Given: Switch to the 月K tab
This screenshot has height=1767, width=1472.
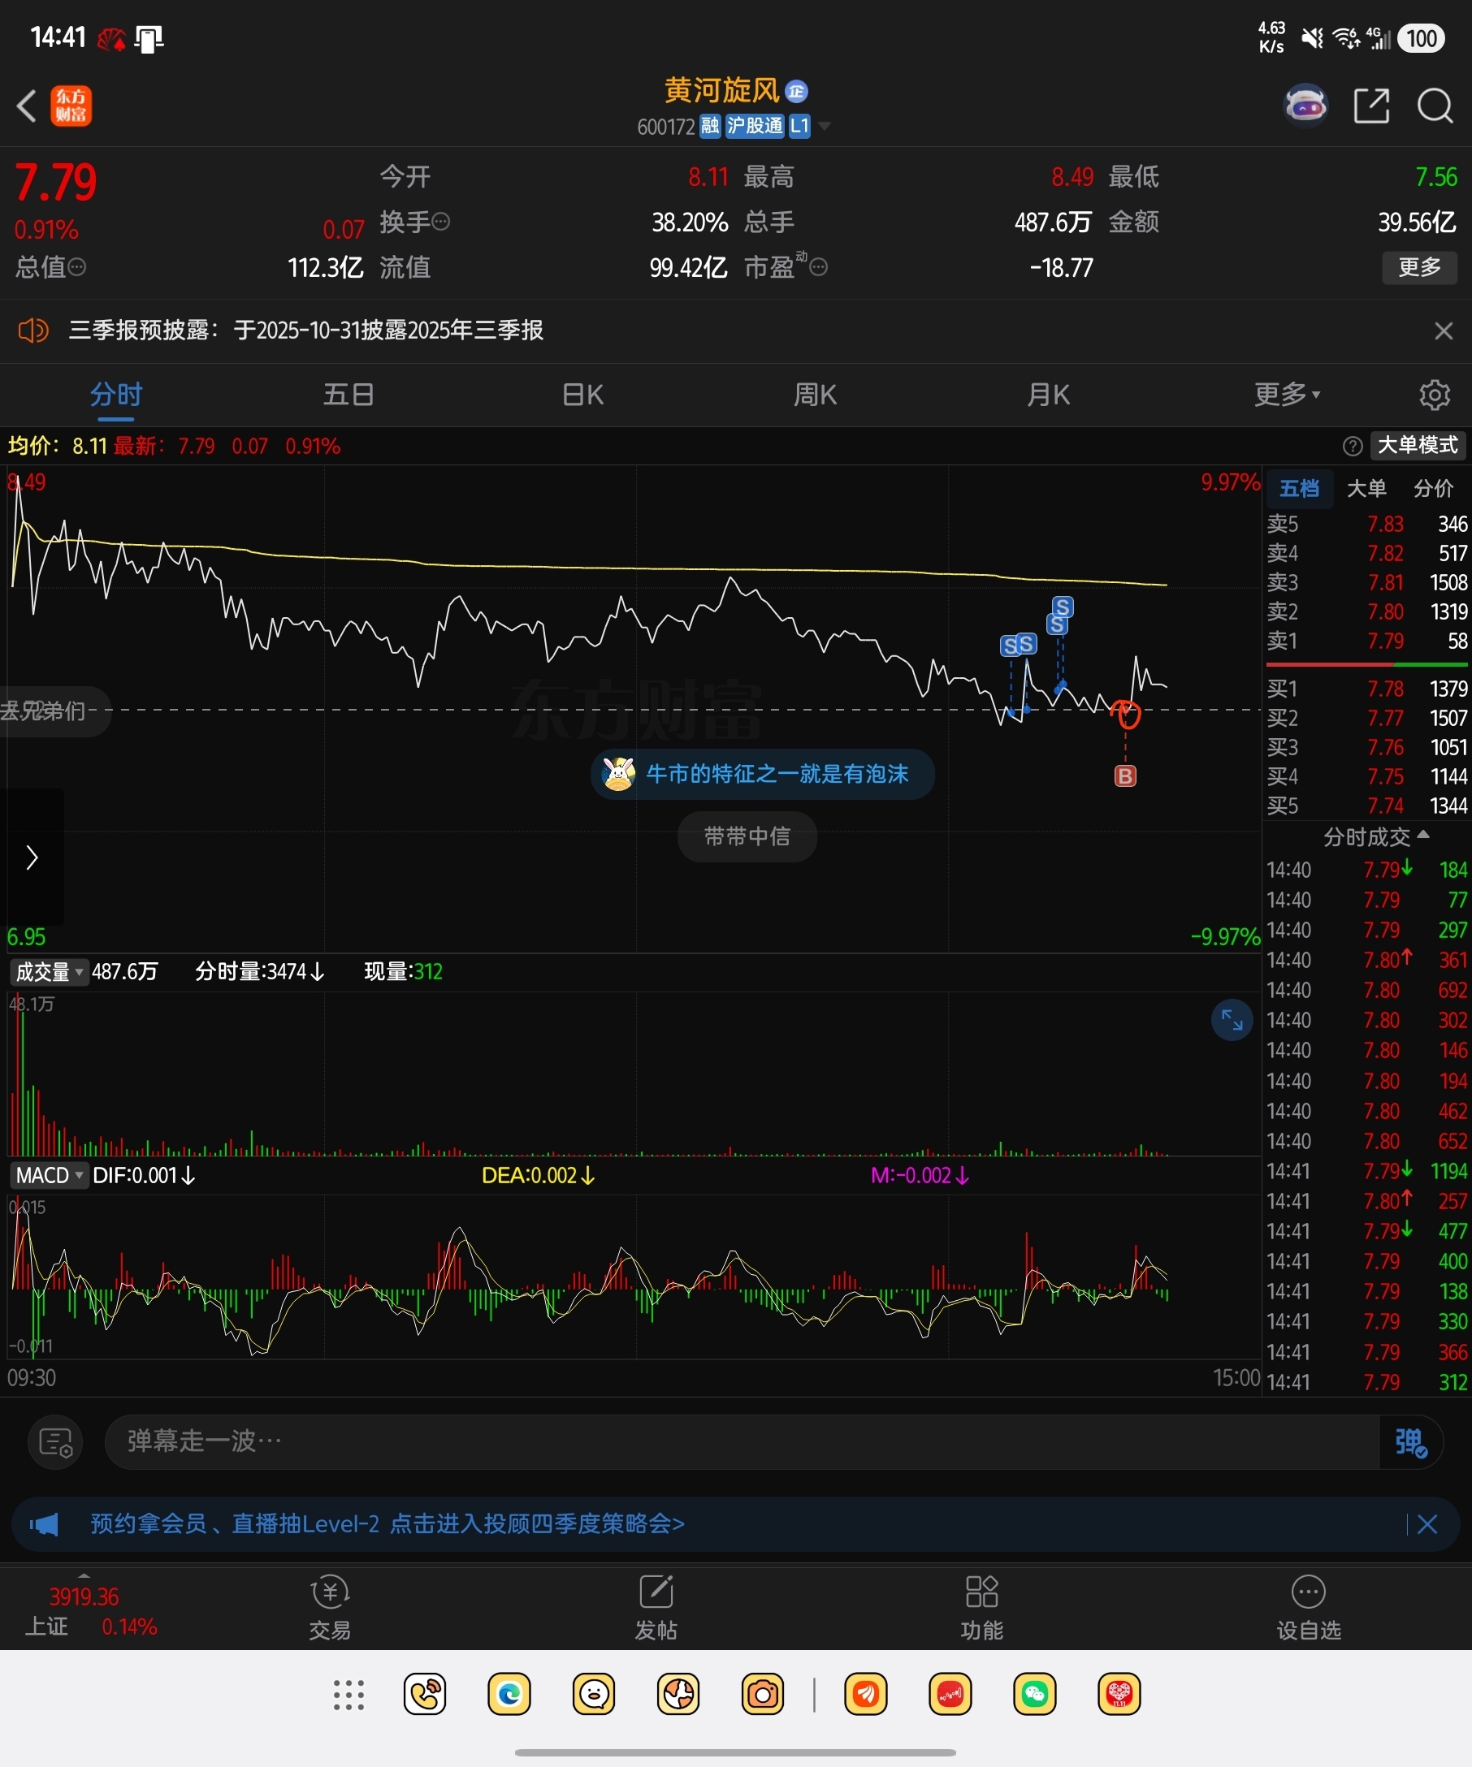Looking at the screenshot, I should (x=1048, y=395).
